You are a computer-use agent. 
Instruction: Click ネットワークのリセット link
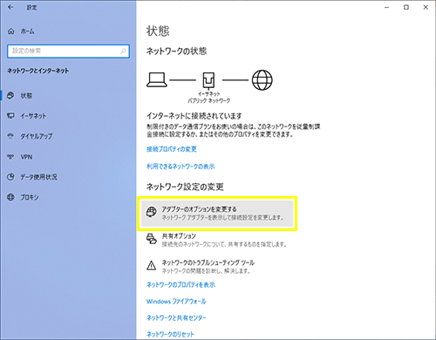click(x=170, y=335)
